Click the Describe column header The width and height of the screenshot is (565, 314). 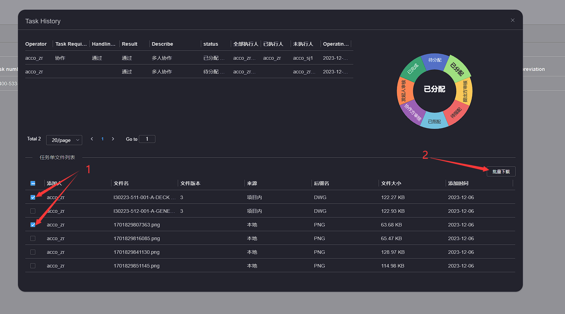coord(162,44)
